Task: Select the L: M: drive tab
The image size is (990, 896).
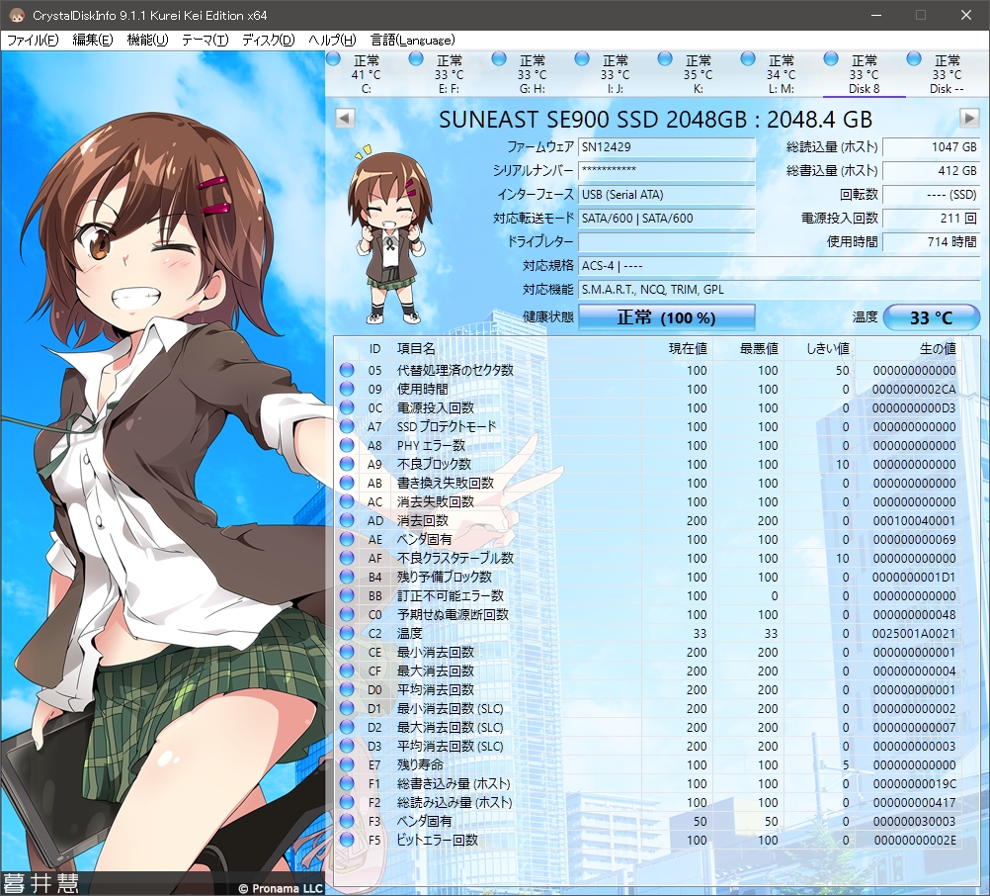Action: click(781, 74)
